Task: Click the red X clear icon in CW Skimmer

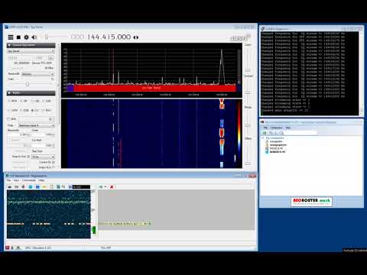Action: [112, 187]
